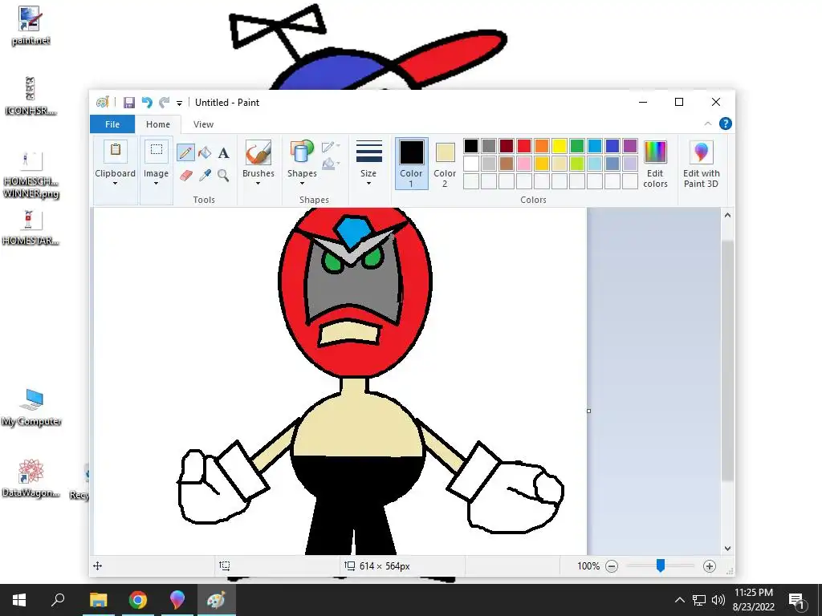Select the Magnifier tool
This screenshot has height=616, width=822.
click(x=223, y=175)
